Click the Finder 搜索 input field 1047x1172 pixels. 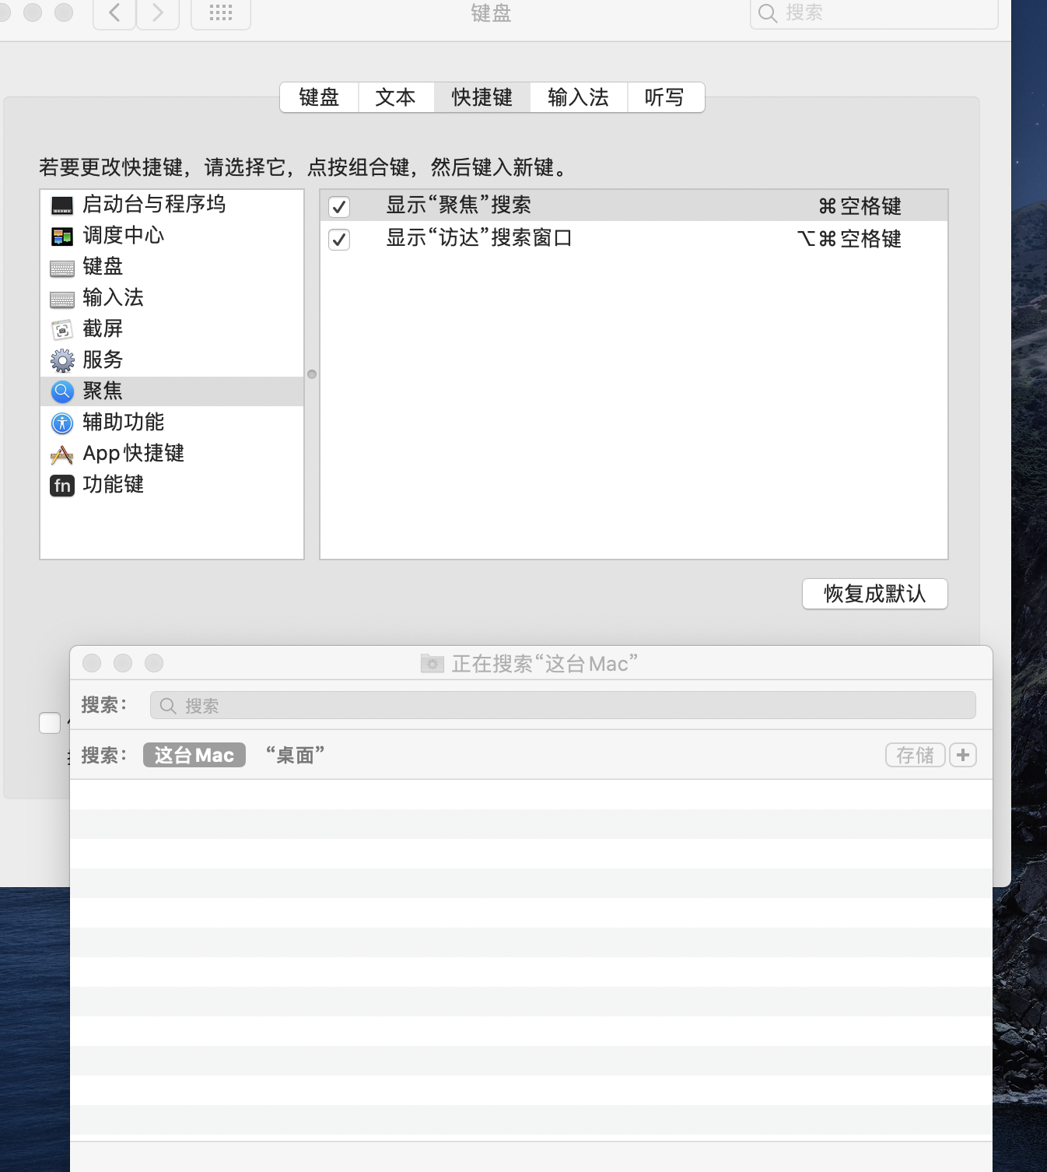tap(562, 706)
